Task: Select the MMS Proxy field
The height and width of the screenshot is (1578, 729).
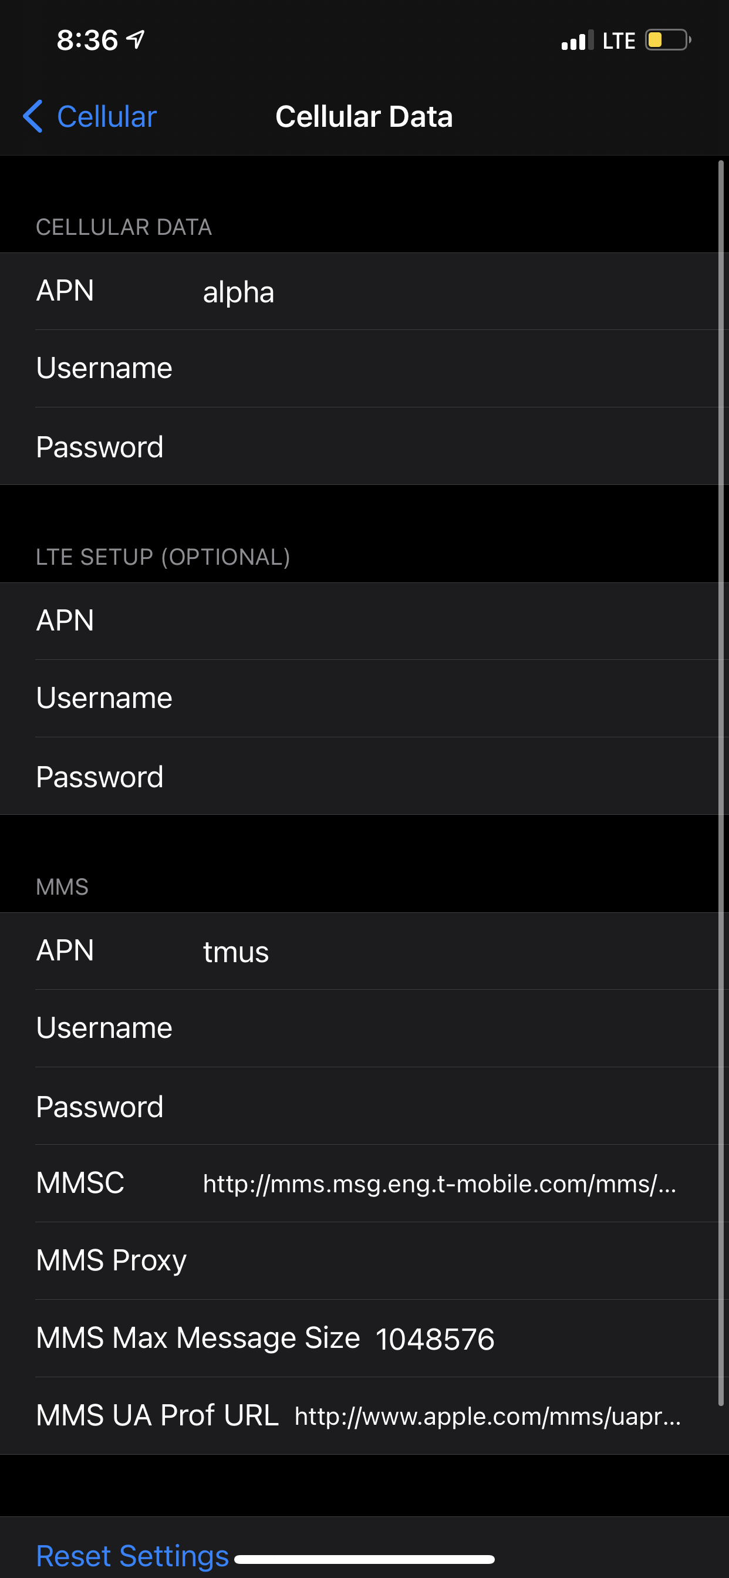Action: point(365,1260)
